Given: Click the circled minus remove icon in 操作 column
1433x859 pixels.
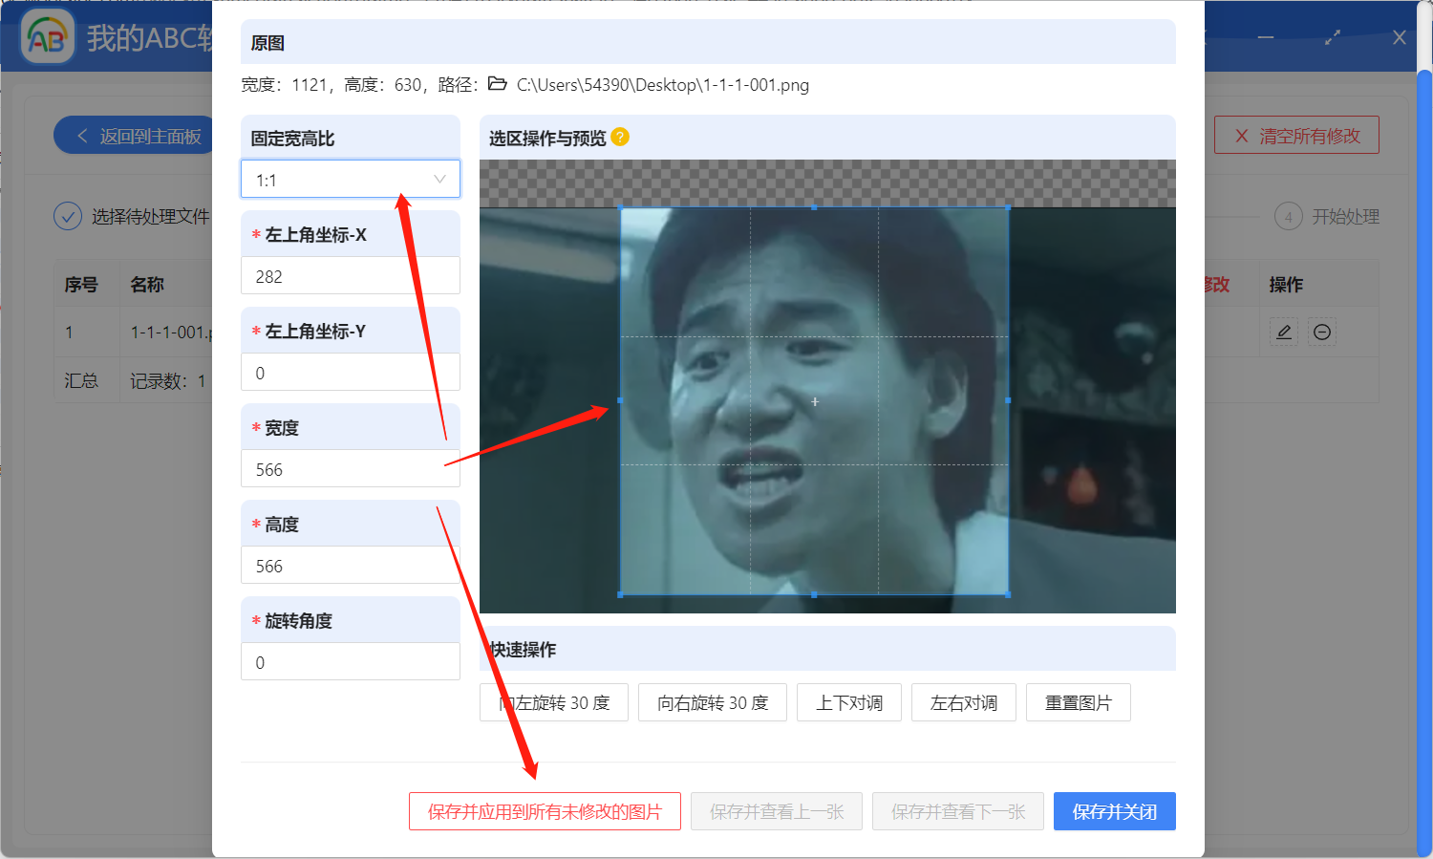Looking at the screenshot, I should (1322, 332).
